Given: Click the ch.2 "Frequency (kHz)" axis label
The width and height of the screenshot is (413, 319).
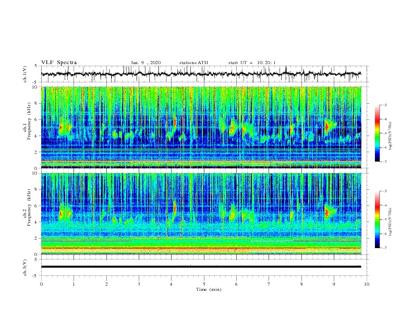Looking at the screenshot, I should pos(29,207).
